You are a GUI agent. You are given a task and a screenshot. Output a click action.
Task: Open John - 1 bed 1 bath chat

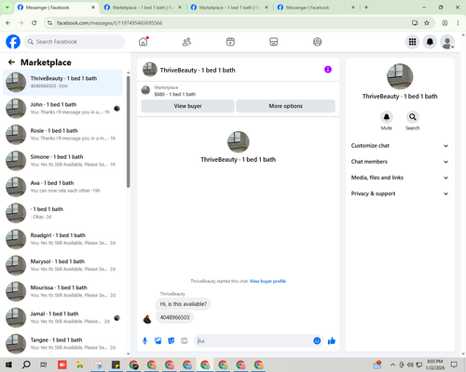click(x=63, y=109)
